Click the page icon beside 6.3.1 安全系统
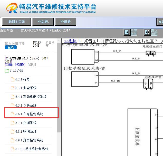 (13, 88)
